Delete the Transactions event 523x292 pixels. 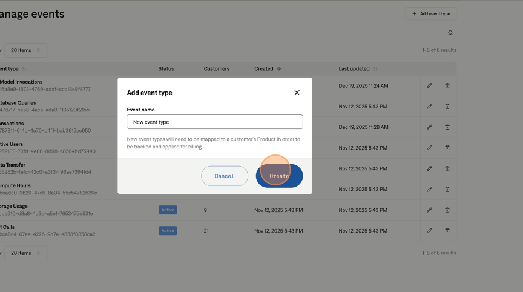pos(447,127)
